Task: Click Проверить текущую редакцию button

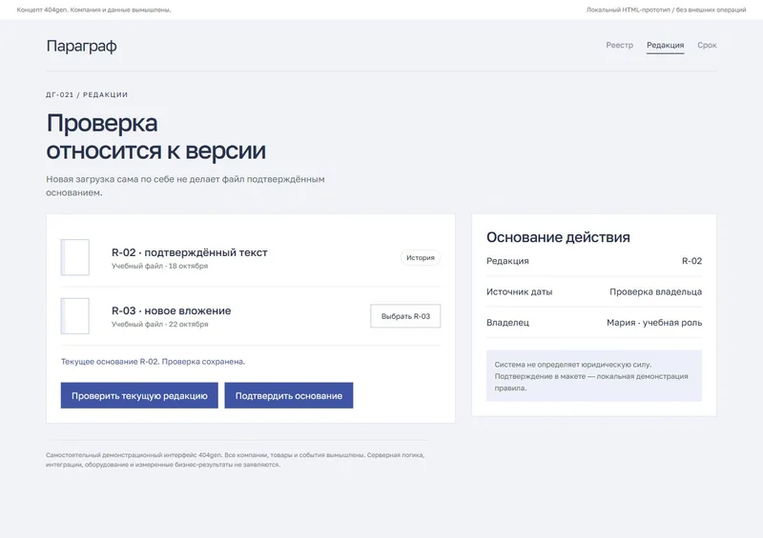Action: pos(139,395)
